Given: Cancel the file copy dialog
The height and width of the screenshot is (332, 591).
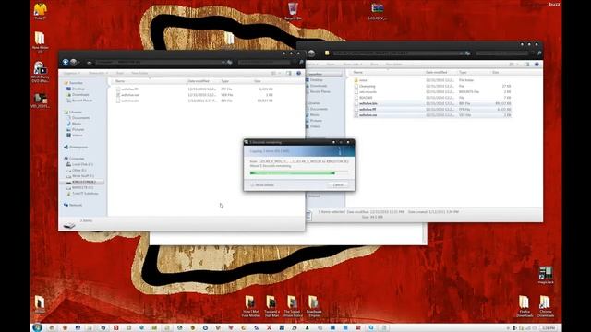Looking at the screenshot, I should (x=338, y=185).
